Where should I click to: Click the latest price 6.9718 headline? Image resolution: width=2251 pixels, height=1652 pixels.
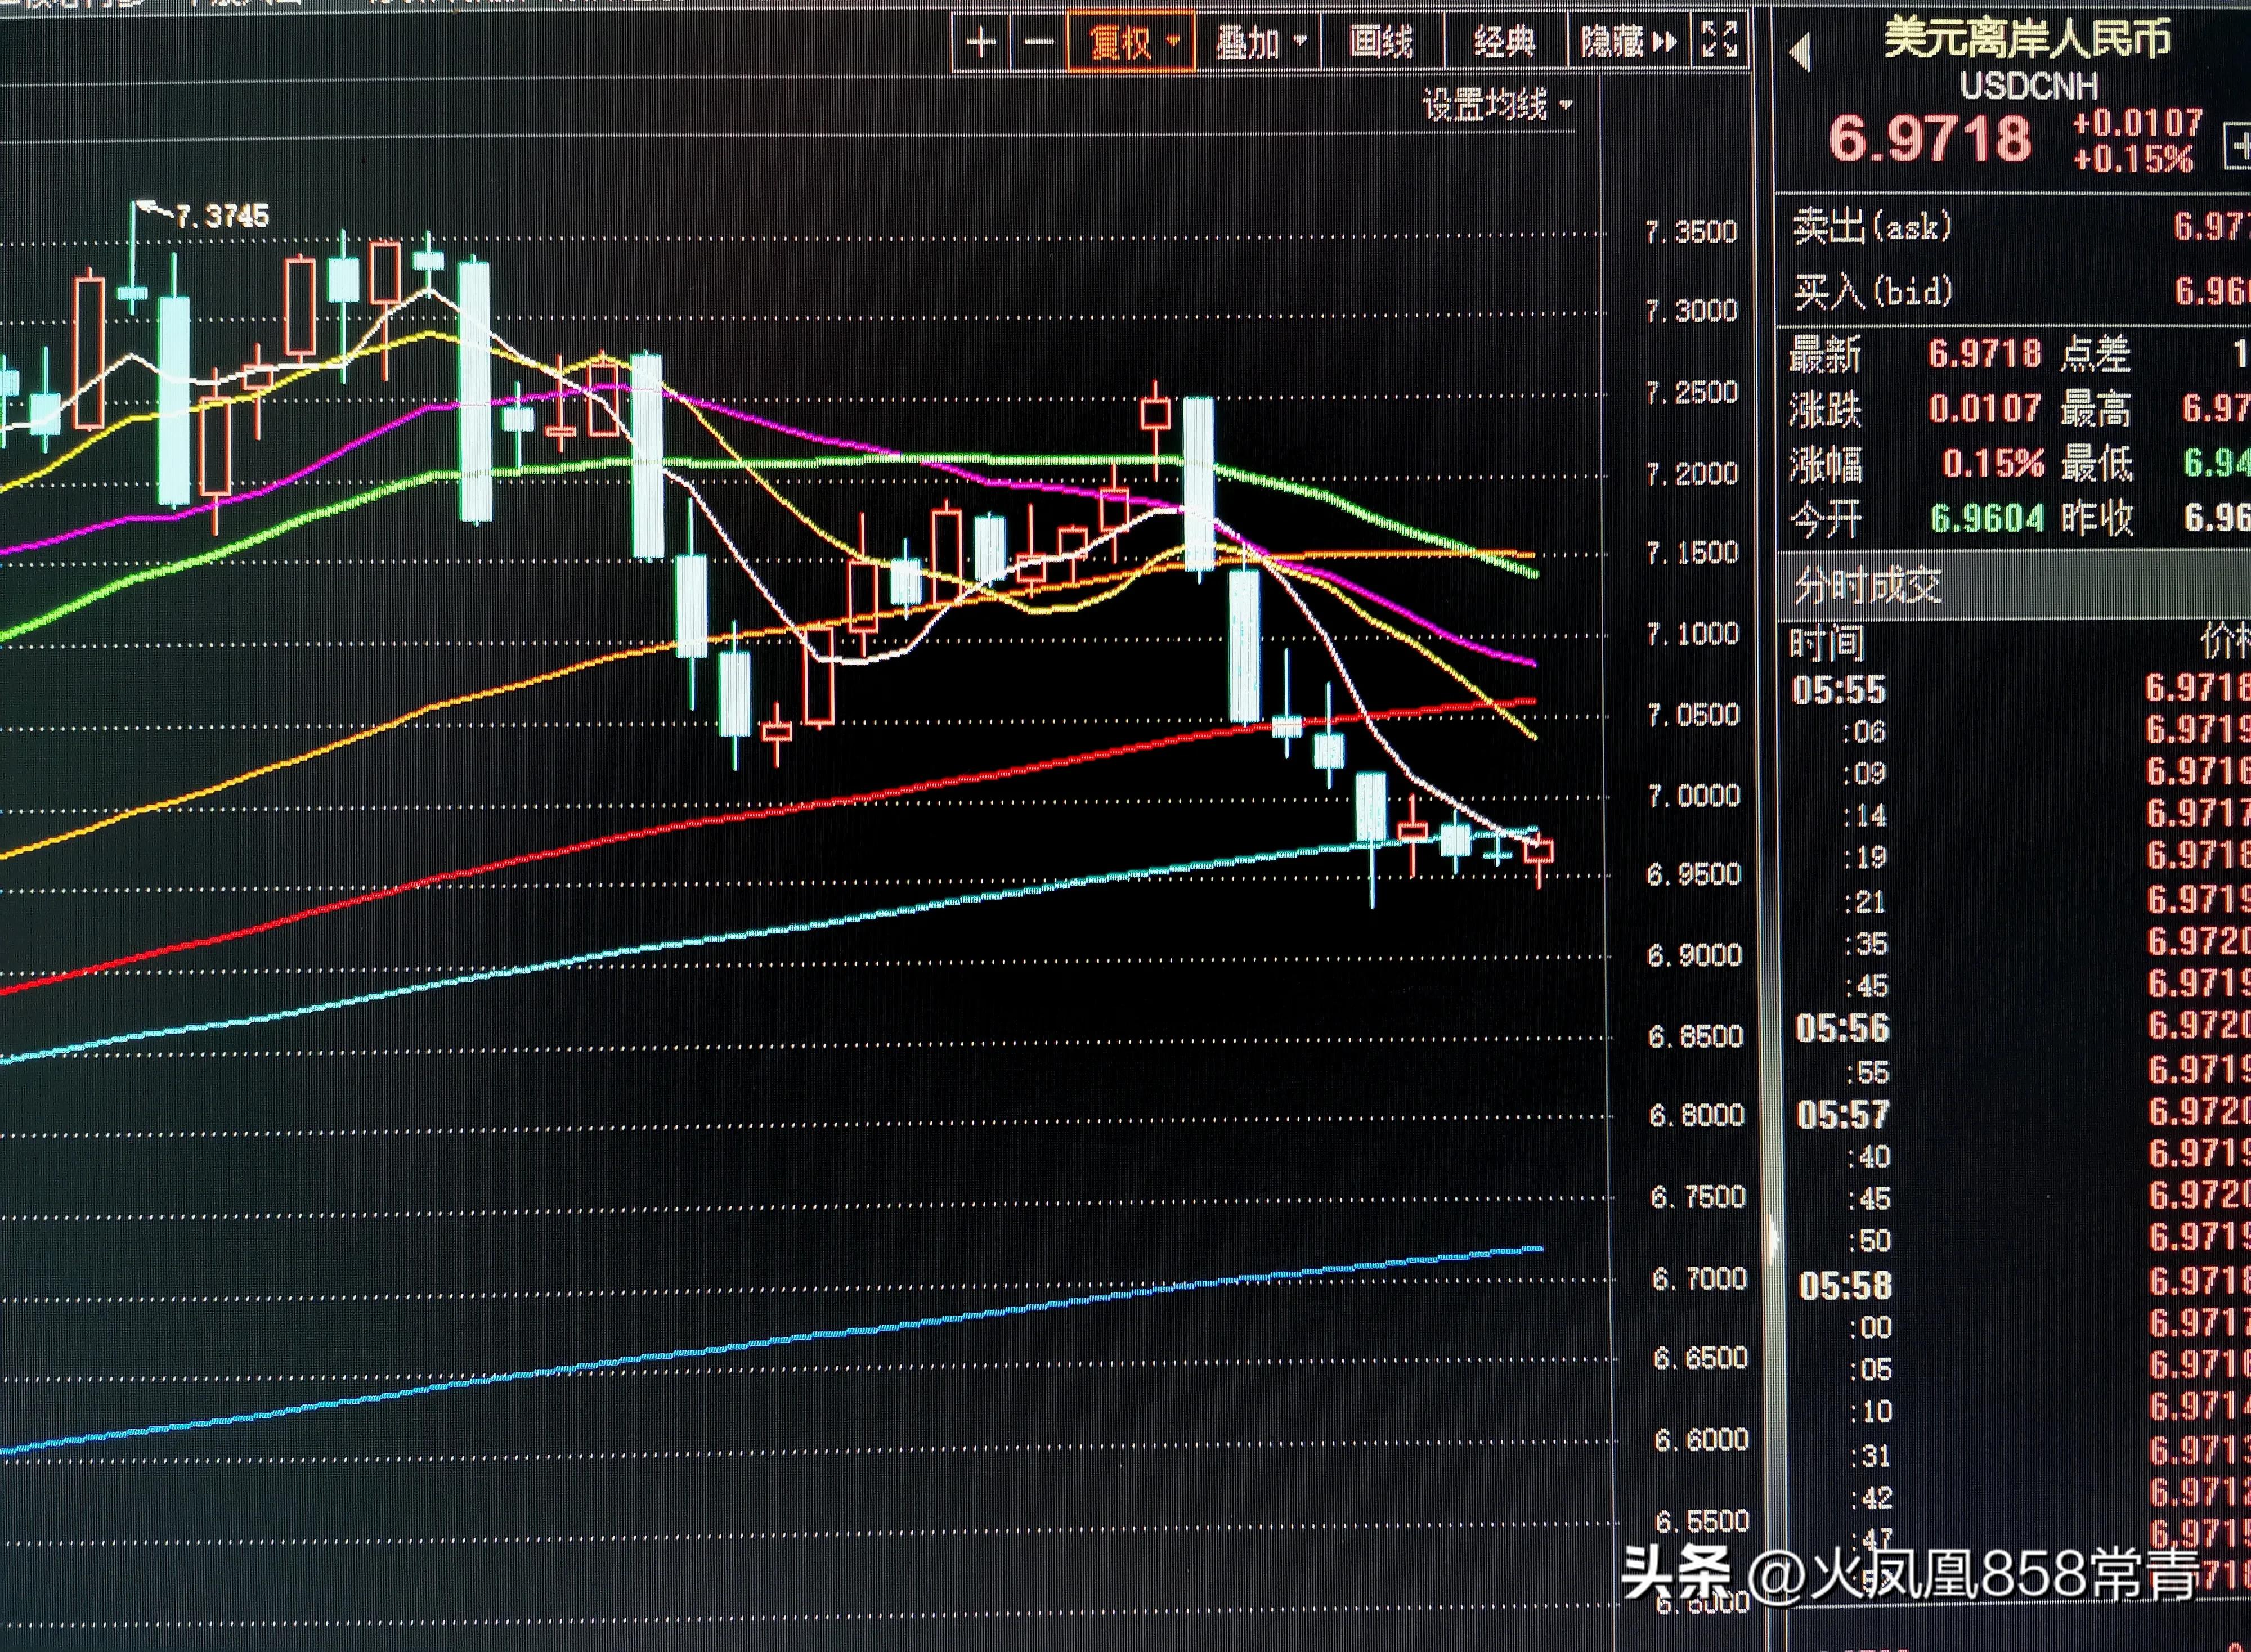[x=1930, y=138]
